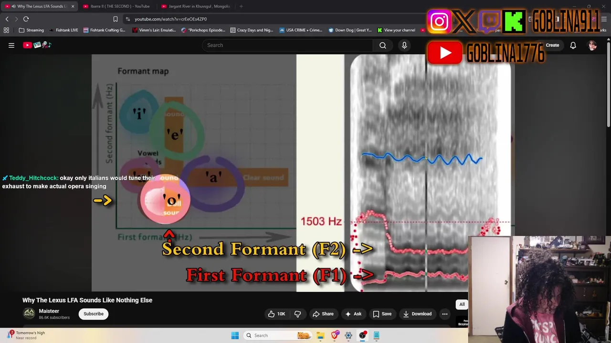Click the taskbar Search box
Viewport: 611px width, 343px height.
point(278,335)
